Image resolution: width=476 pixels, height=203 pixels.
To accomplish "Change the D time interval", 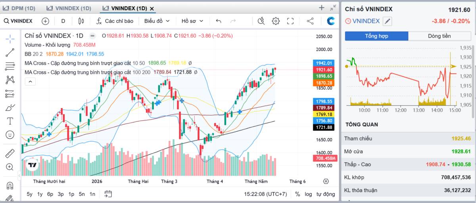I will (x=63, y=21).
